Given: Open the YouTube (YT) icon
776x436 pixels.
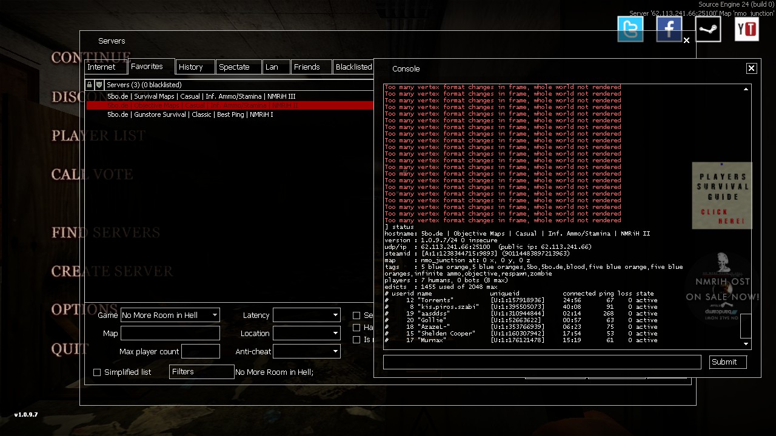Looking at the screenshot, I should pos(746,29).
